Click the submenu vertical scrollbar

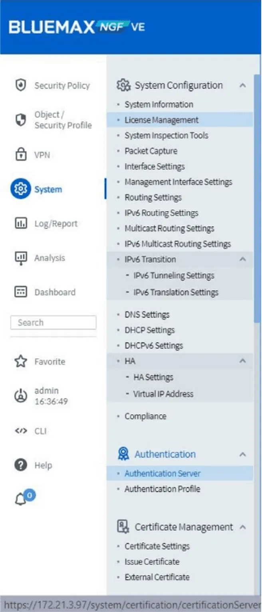[x=257, y=198]
